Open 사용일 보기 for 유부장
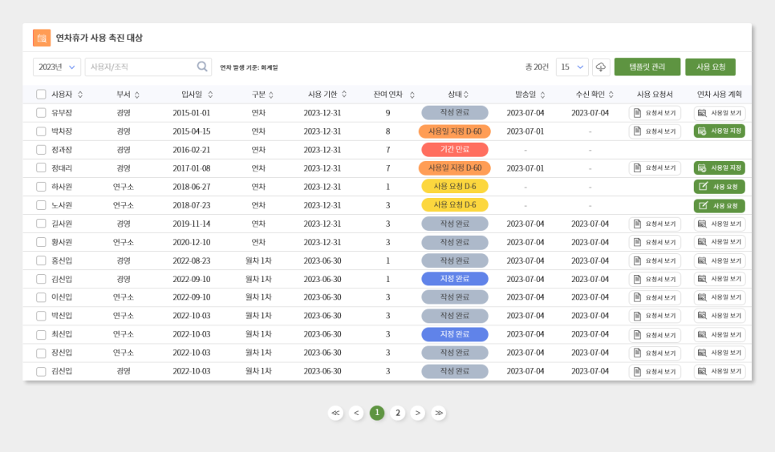Viewport: 775px width, 452px height. click(x=720, y=113)
